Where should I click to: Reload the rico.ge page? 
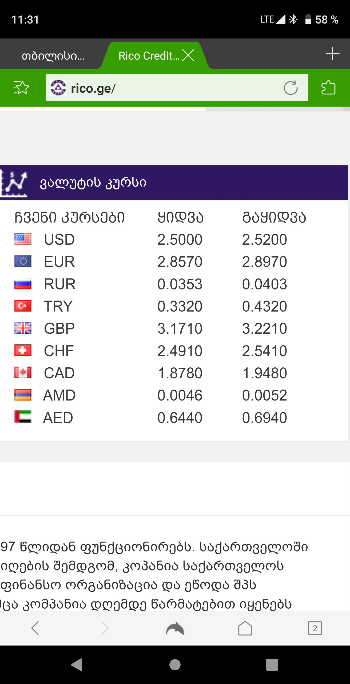coord(291,88)
